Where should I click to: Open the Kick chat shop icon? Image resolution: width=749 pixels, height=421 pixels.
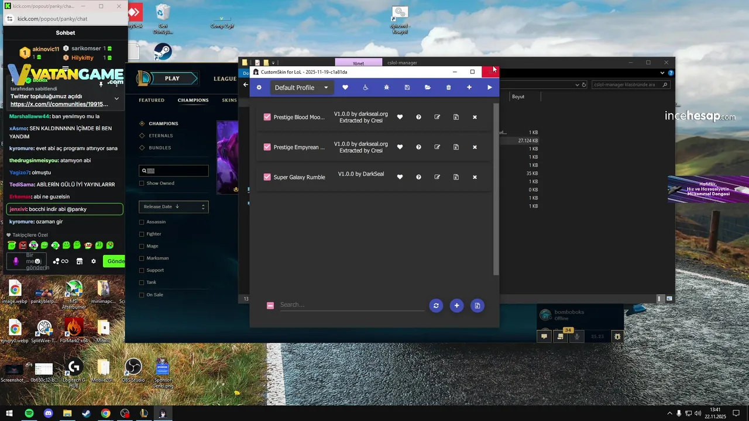point(80,261)
